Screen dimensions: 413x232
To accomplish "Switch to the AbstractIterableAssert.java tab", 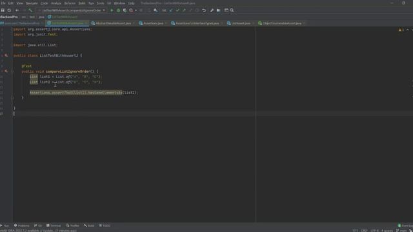I will tap(114, 23).
